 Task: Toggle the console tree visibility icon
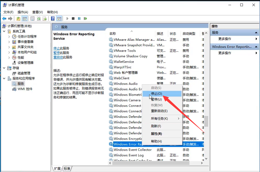pos(25,18)
